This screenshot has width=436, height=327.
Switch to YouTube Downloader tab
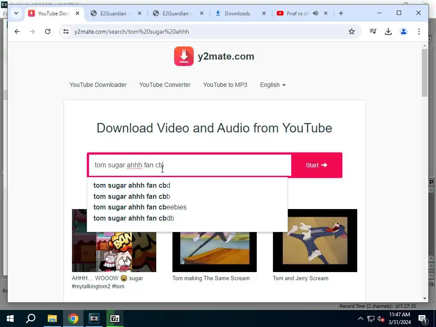point(53,13)
